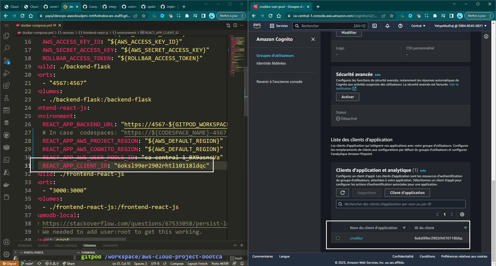This screenshot has height=266, width=496.
Task: Click Info link beside Sécurité avancée
Action: click(378, 75)
